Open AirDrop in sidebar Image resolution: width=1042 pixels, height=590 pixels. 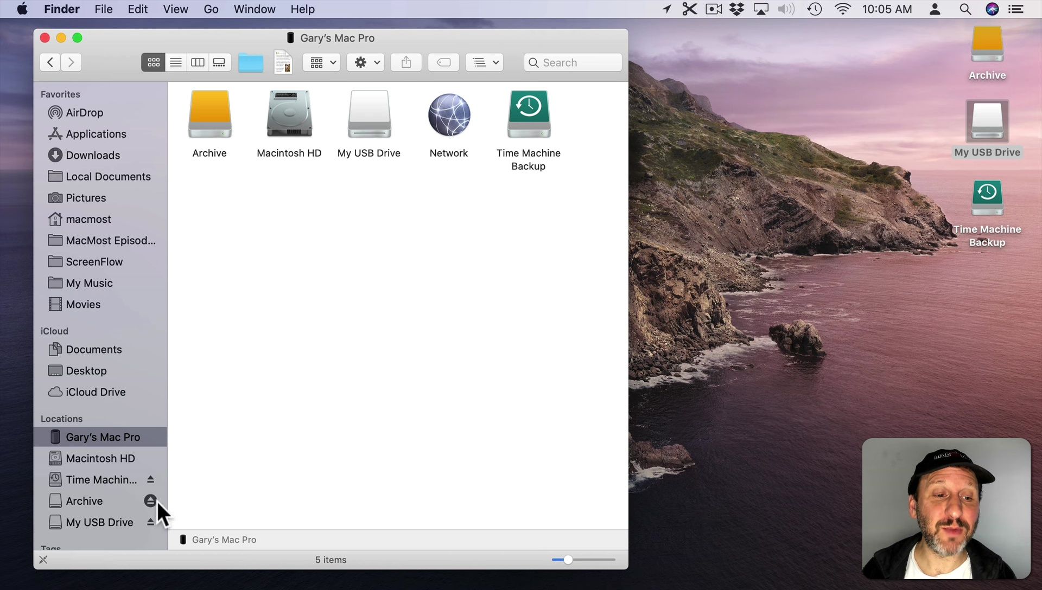pos(100,113)
